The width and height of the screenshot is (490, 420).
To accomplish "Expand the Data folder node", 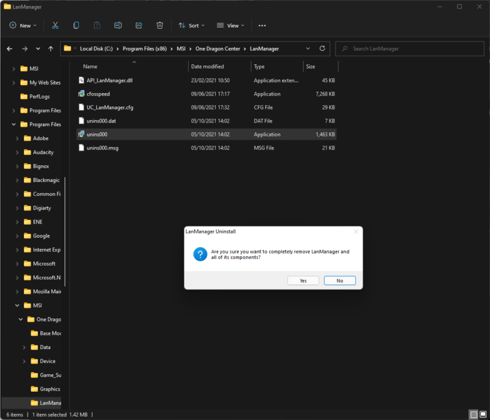I will pyautogui.click(x=24, y=347).
